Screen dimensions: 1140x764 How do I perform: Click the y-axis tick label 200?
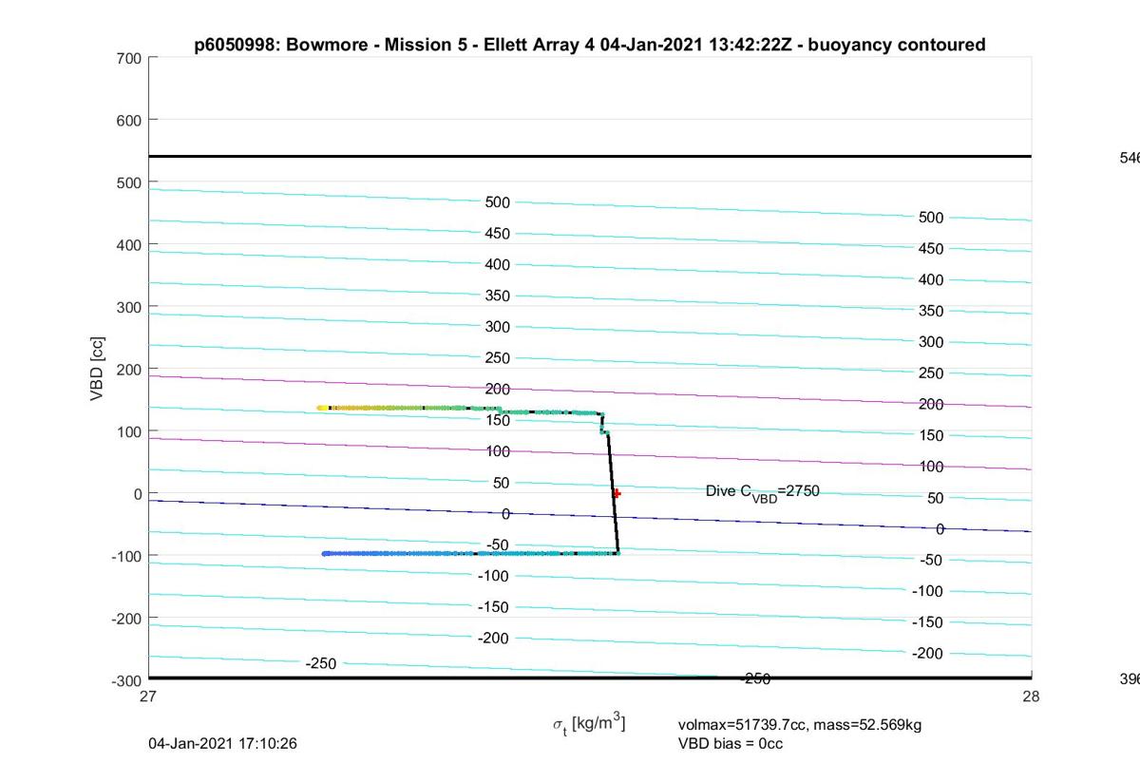point(130,369)
